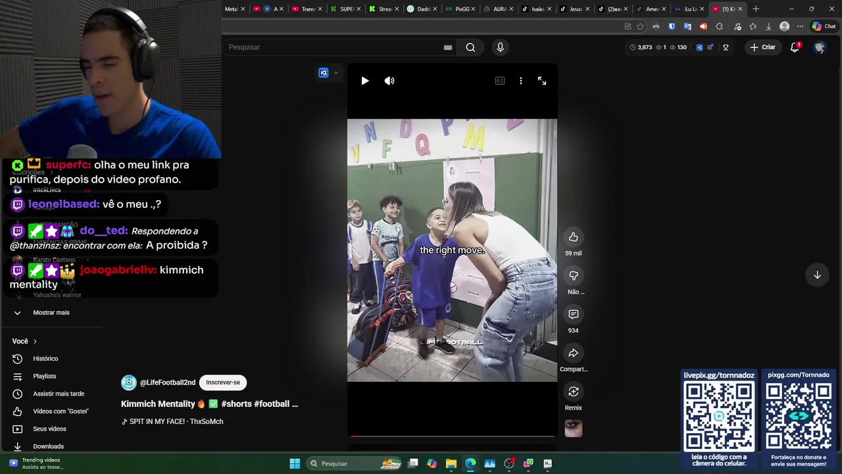Image resolution: width=842 pixels, height=474 pixels.
Task: Add page to favorites star icon
Action: [640, 26]
